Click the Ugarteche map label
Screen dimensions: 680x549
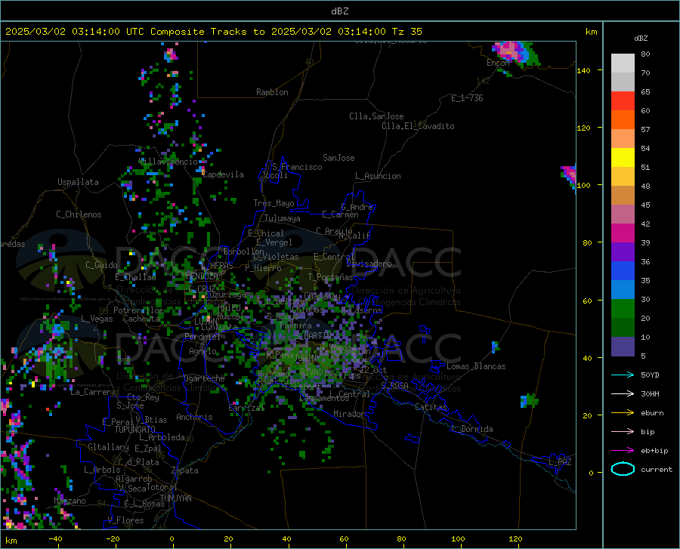[204, 378]
